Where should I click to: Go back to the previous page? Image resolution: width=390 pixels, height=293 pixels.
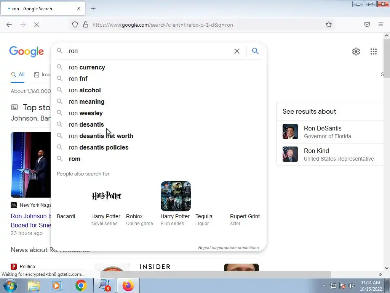pos(9,25)
